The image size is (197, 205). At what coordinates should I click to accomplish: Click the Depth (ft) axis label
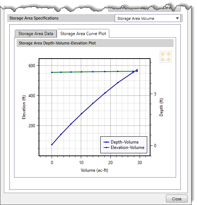(161, 107)
